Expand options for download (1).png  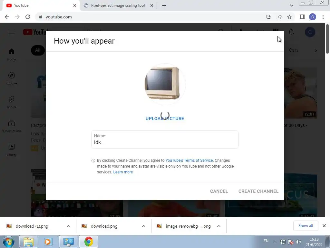(x=69, y=226)
